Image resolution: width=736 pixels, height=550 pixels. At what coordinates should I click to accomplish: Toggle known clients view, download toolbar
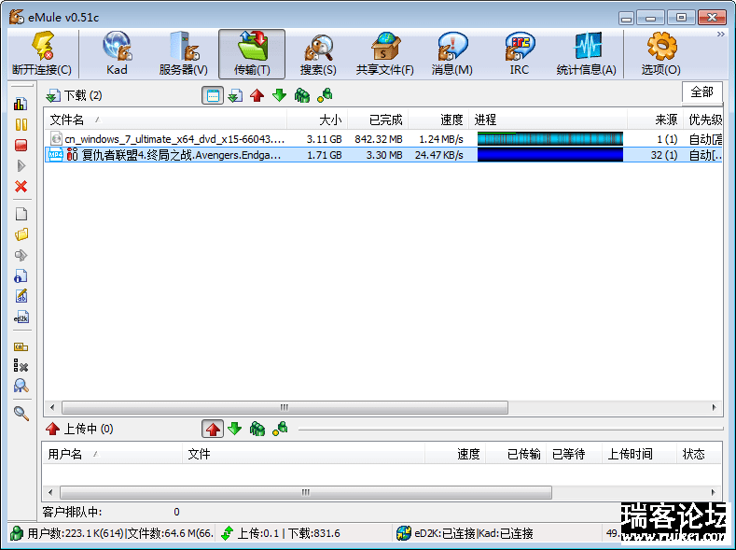pyautogui.click(x=325, y=95)
